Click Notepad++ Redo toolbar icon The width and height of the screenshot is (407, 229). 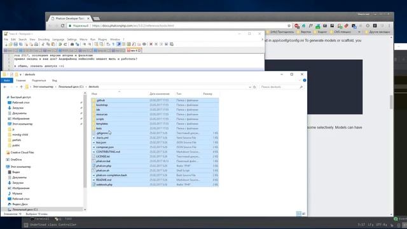[66, 44]
